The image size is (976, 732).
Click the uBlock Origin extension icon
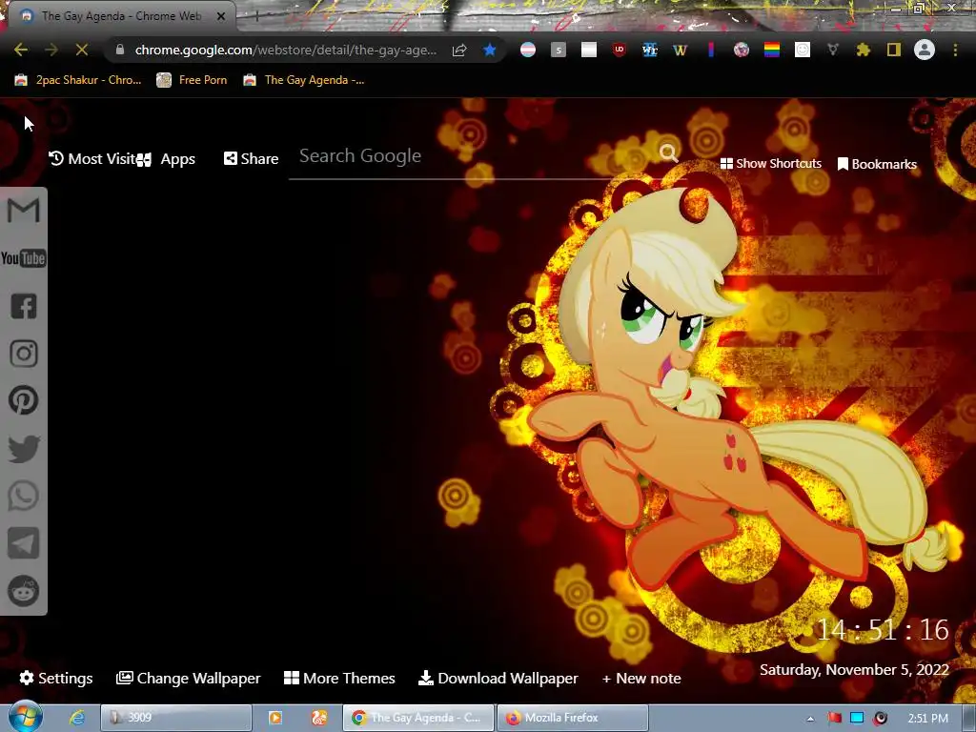(619, 50)
